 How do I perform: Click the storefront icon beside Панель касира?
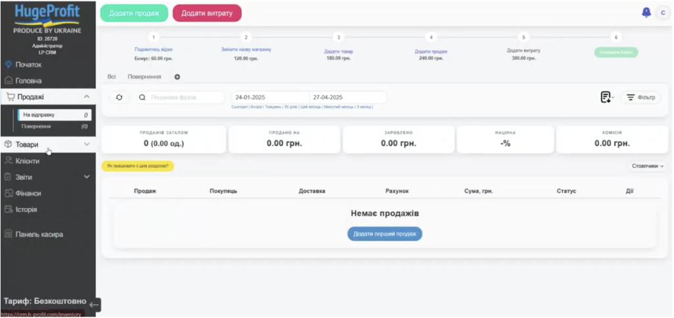[x=8, y=234]
